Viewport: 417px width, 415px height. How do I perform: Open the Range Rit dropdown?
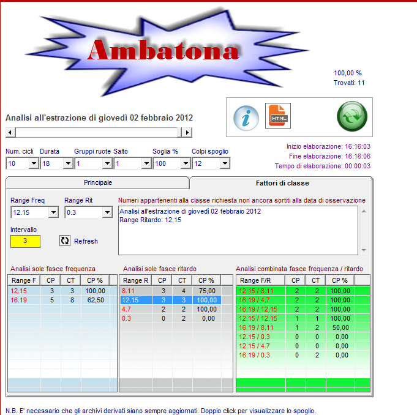click(107, 212)
